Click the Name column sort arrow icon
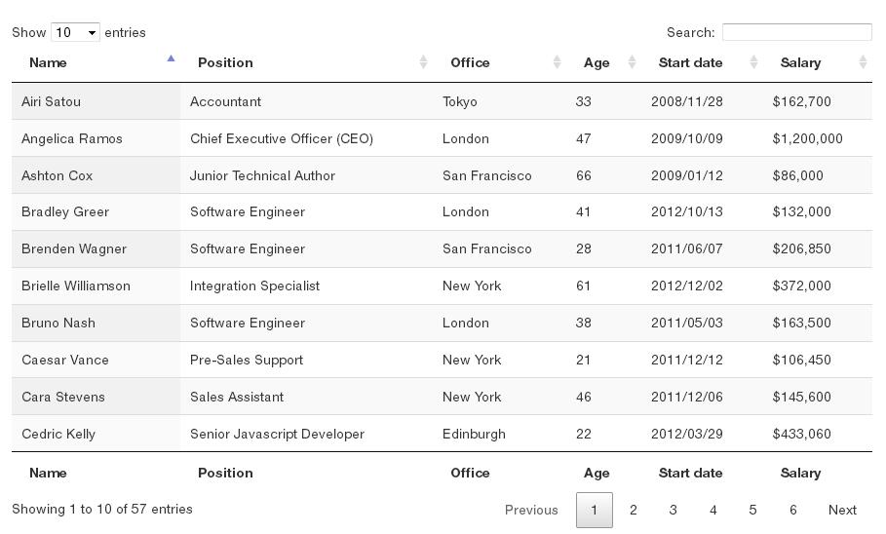Screen dimensions: 886x534 click(x=171, y=60)
